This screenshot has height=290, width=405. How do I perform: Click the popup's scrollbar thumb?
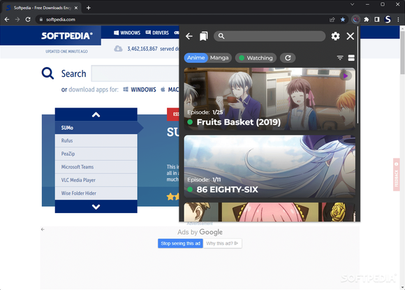358,75
